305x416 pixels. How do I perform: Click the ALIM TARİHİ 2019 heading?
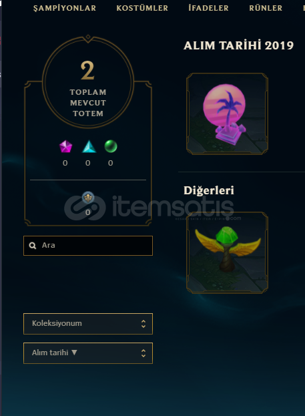tap(238, 45)
